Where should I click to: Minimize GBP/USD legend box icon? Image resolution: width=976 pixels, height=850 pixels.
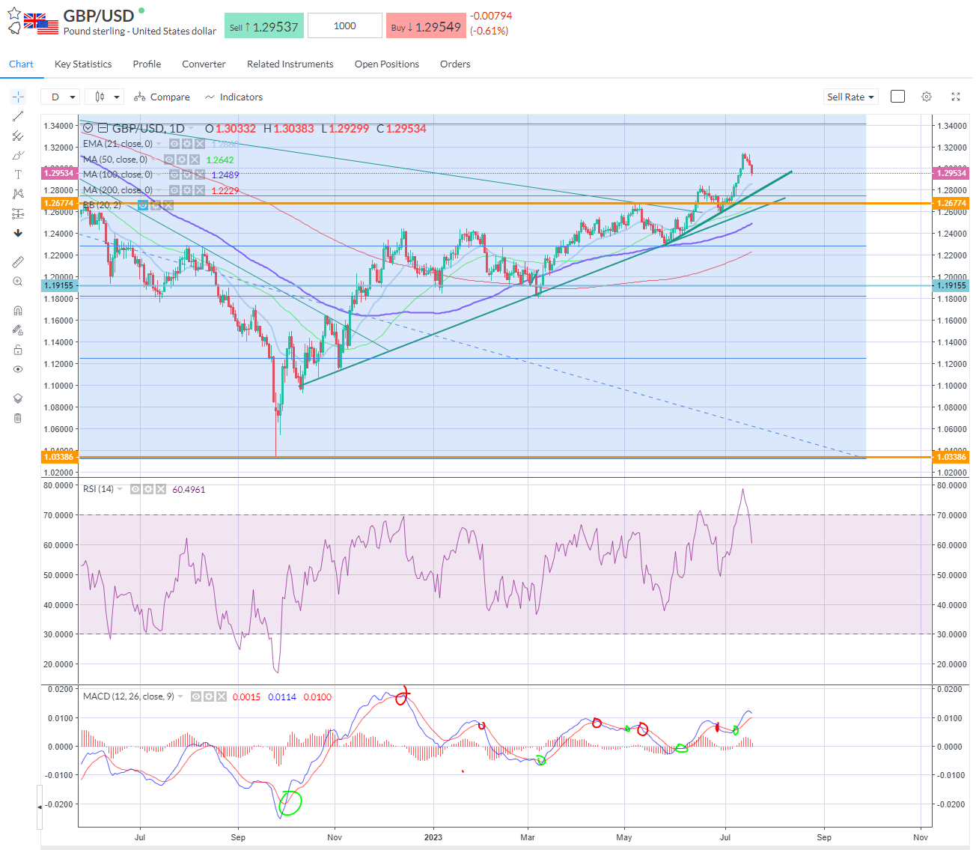[x=103, y=128]
